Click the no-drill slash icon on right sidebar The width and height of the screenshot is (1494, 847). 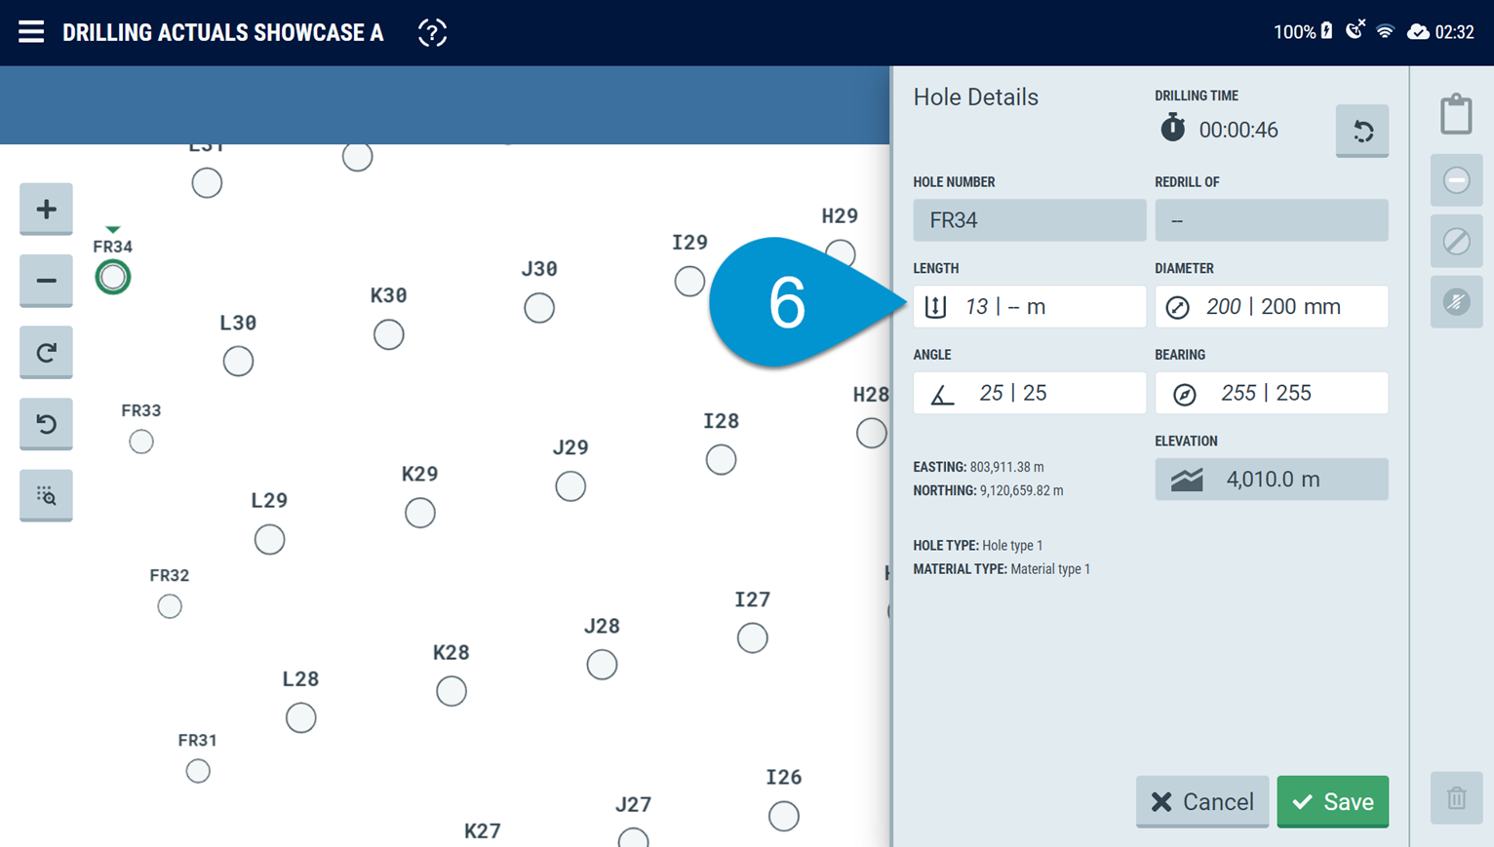pyautogui.click(x=1456, y=241)
